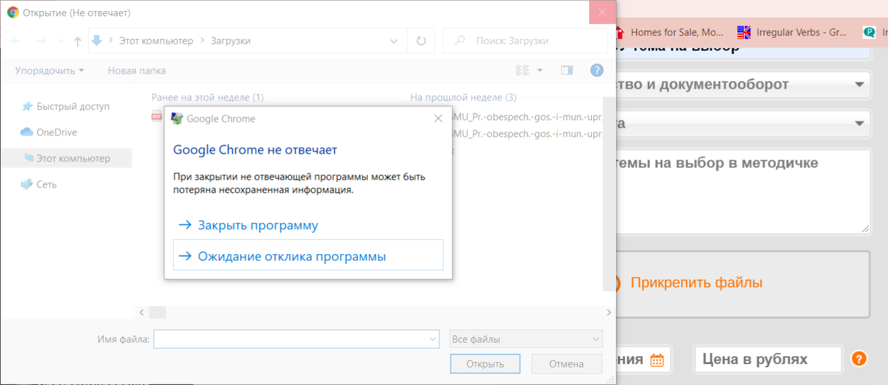
Task: Open help with the blue question icon
Action: (596, 70)
